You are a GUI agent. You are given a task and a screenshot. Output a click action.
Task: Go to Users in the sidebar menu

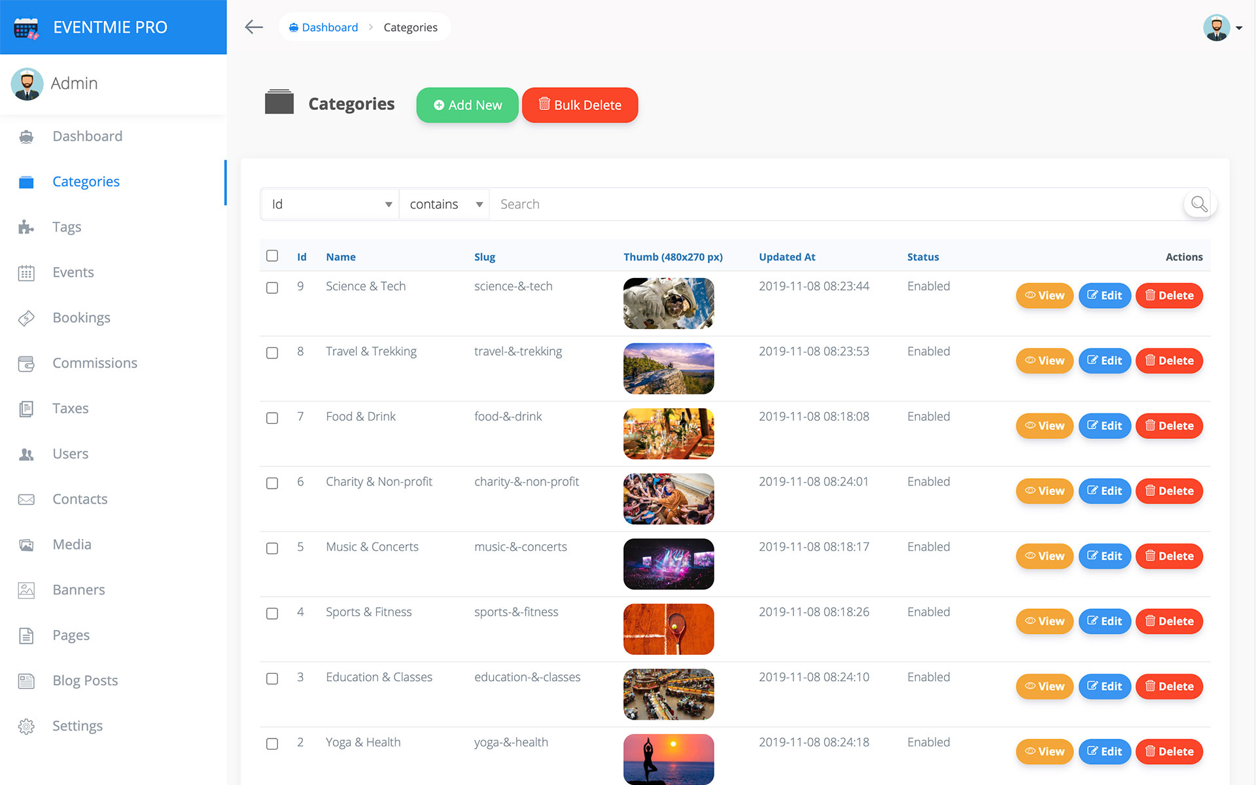70,453
